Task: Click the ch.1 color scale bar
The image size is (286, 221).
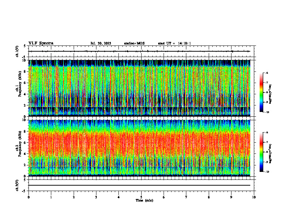Action: (261, 92)
